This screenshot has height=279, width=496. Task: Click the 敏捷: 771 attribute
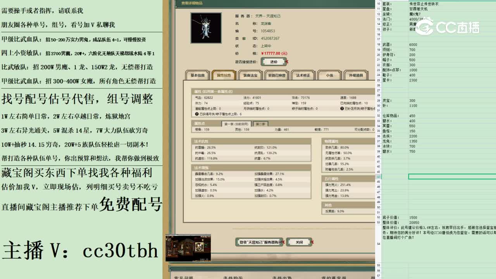(321, 130)
